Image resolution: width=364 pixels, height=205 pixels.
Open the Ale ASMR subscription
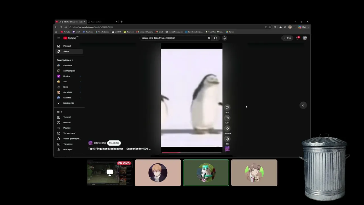click(69, 92)
